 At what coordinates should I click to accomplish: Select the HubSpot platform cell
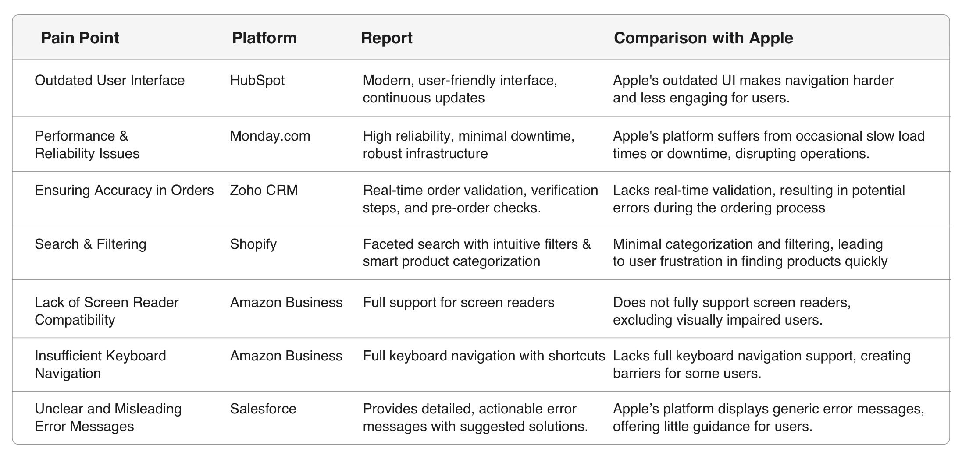(x=257, y=81)
